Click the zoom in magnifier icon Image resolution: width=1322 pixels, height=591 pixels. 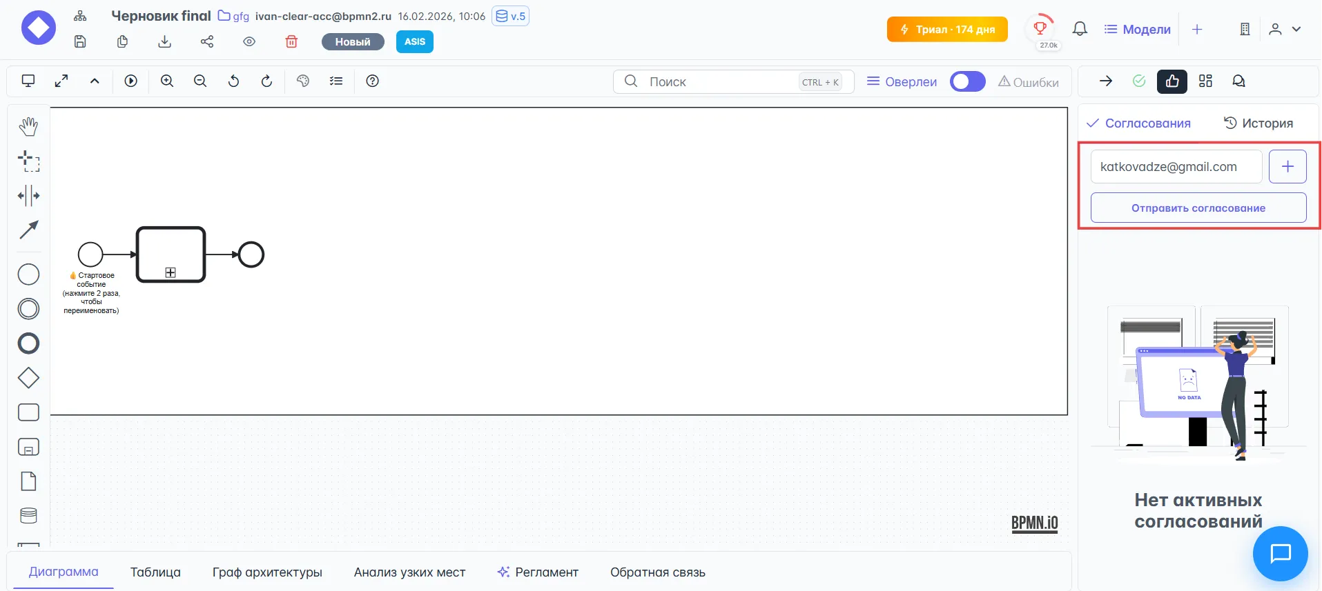(167, 81)
